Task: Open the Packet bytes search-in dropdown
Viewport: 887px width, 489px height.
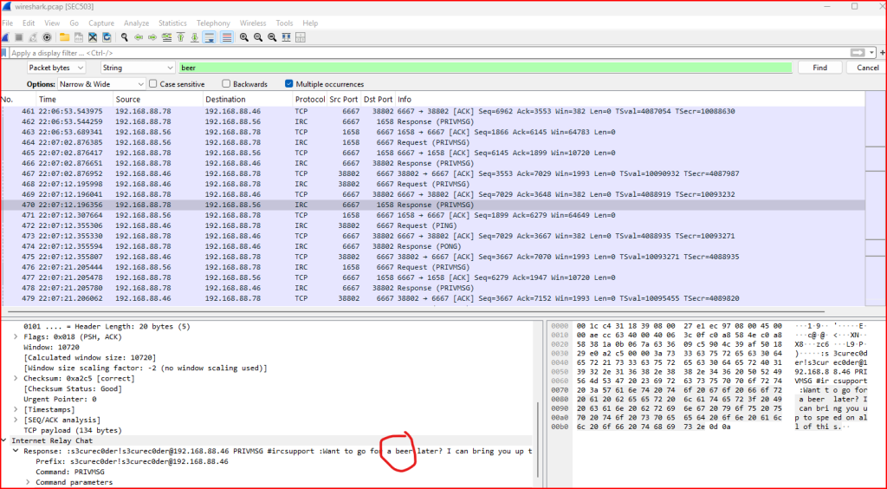Action: (x=56, y=68)
